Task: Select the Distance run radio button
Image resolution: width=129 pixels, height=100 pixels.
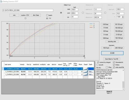Action: [83, 13]
